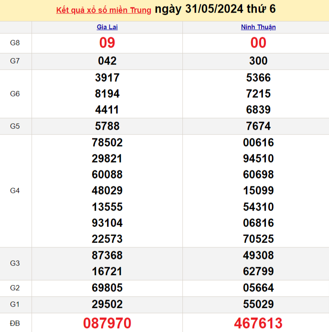Click Gia Lai G4 number 78502
The width and height of the screenshot is (329, 332).
107,143
